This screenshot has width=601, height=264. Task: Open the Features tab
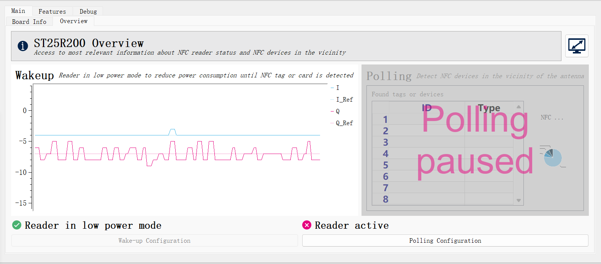pos(52,11)
